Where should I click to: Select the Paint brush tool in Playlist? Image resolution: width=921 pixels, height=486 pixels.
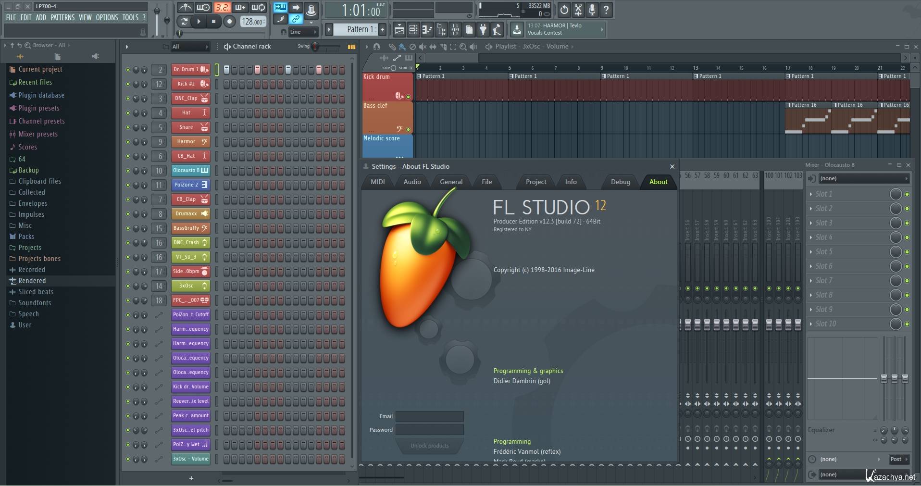(x=402, y=47)
